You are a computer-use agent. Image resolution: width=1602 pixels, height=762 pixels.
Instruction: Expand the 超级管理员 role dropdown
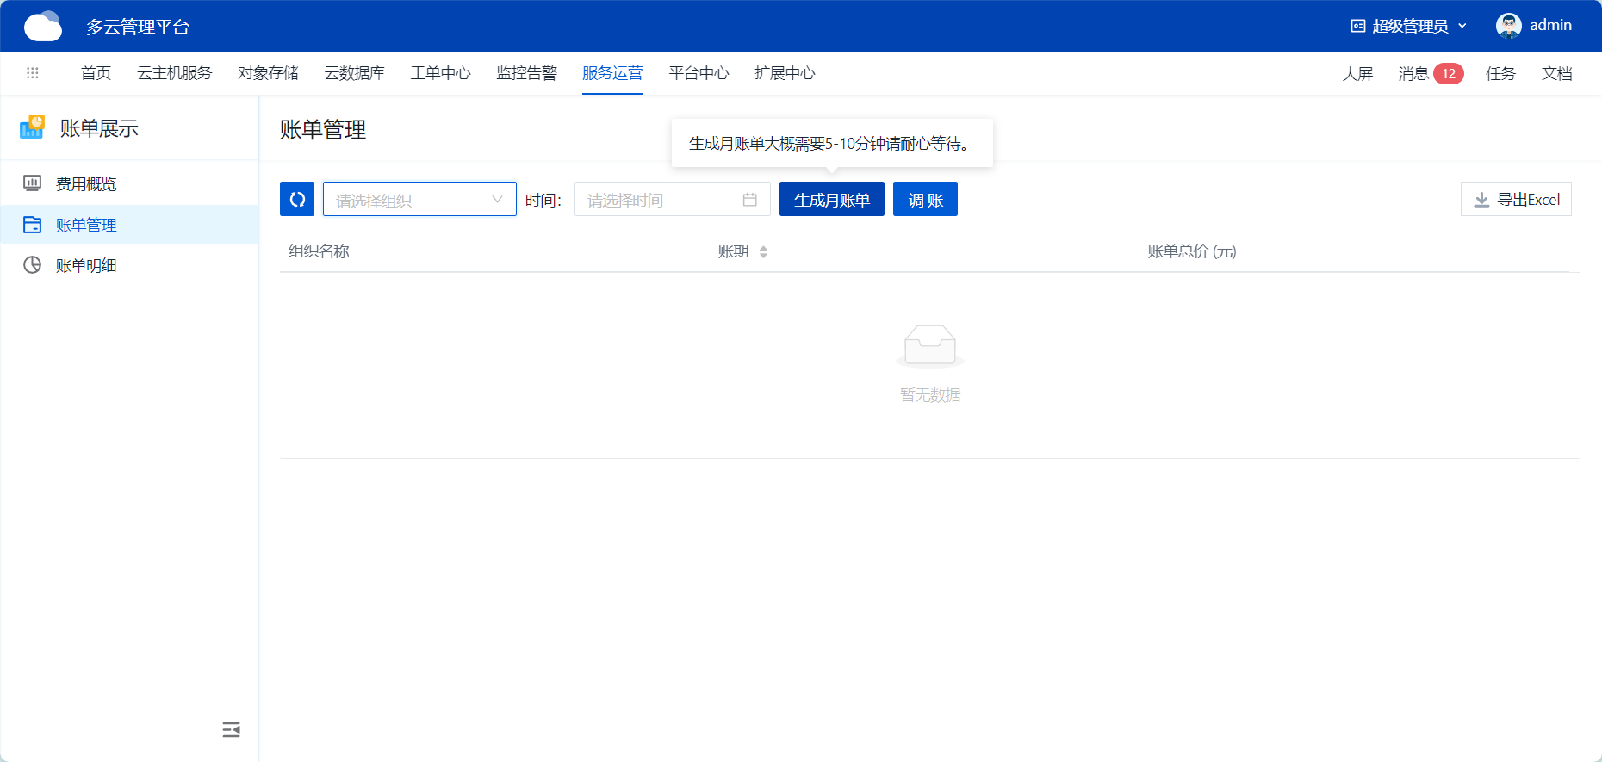click(x=1408, y=26)
